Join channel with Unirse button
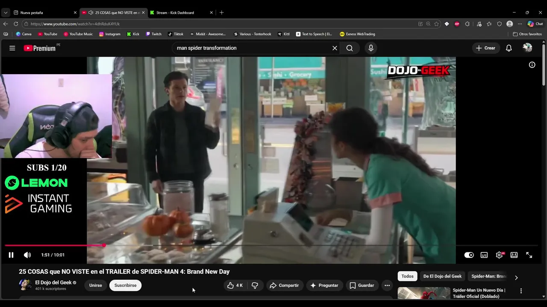This screenshot has width=547, height=307. click(x=96, y=285)
